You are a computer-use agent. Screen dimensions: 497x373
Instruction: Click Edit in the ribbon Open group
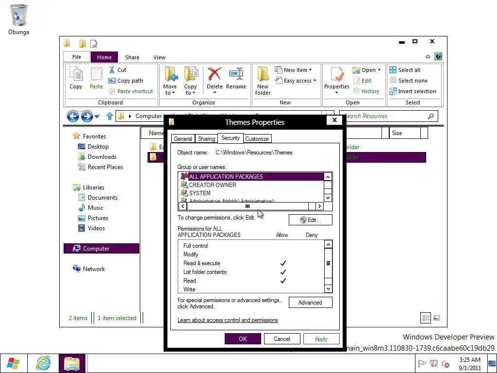point(362,81)
